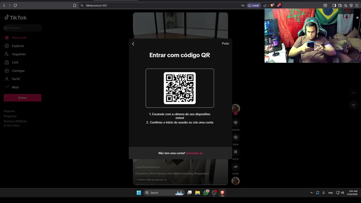The height and width of the screenshot is (203, 361).
Task: Open WhatsApp from the taskbar
Action: [x=206, y=193]
